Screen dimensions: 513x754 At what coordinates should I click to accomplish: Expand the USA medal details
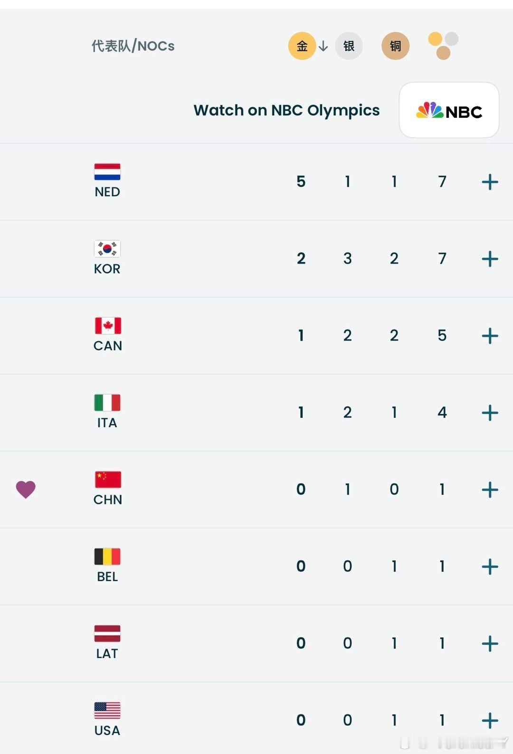[490, 720]
